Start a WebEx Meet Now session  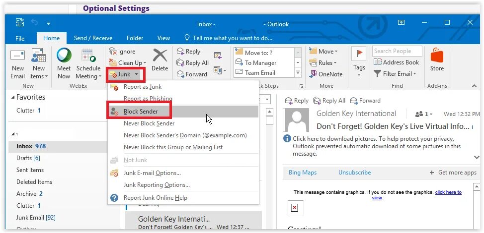click(64, 64)
